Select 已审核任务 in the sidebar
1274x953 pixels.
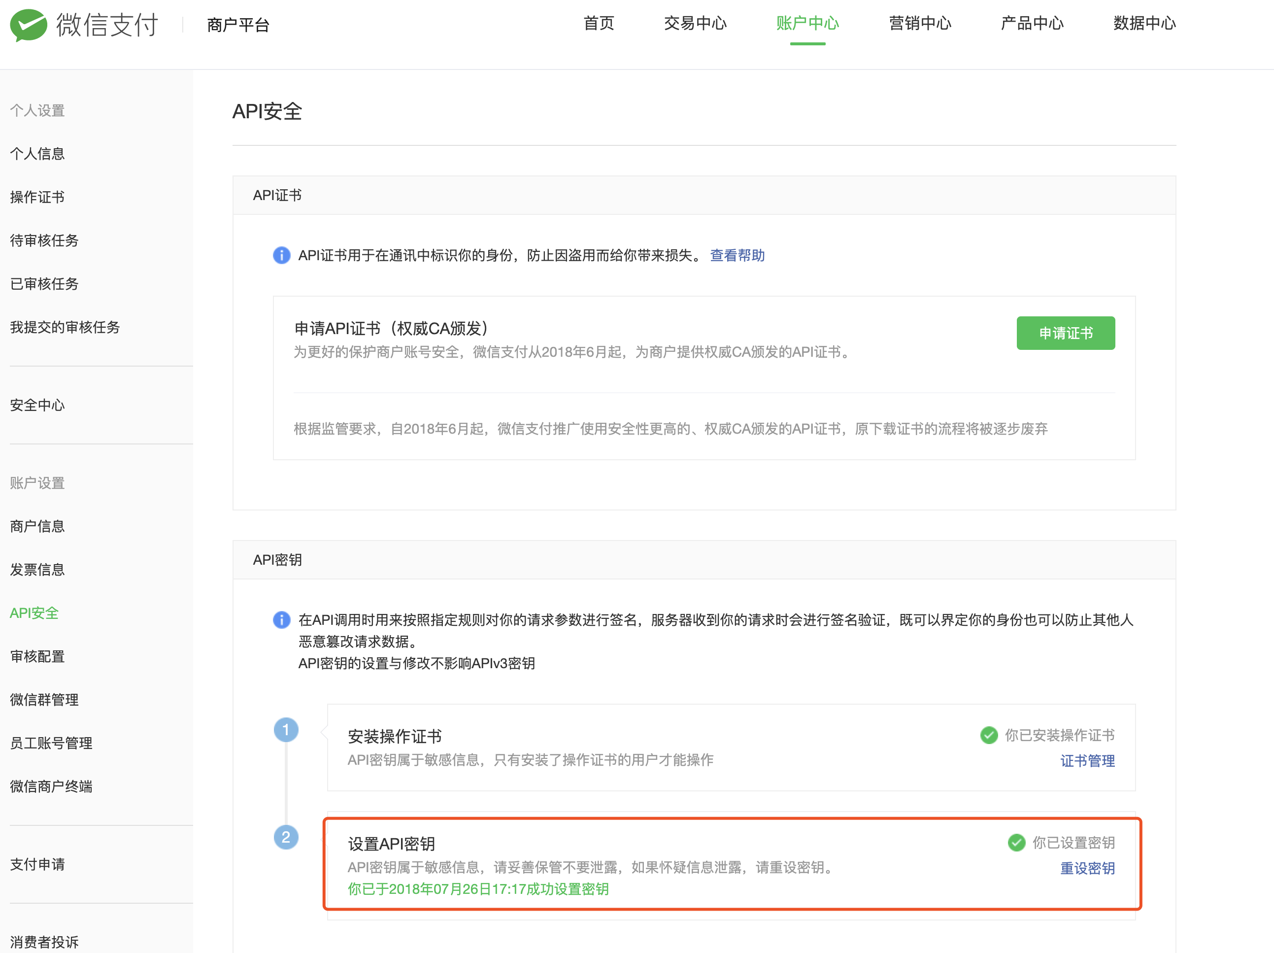(x=44, y=284)
